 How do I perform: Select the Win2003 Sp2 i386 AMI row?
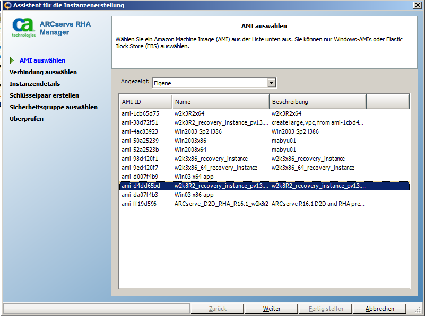[x=194, y=131]
